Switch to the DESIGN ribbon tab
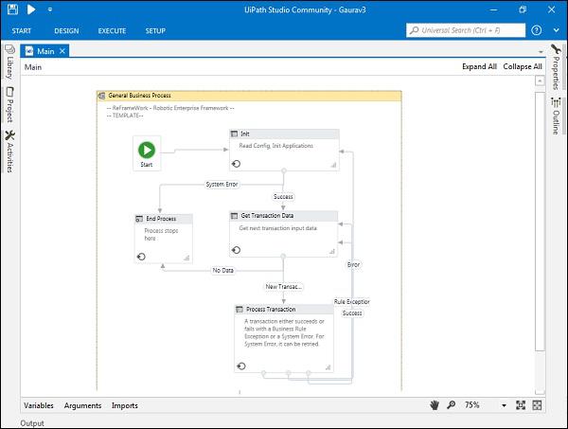Screen dimensions: 568x429 pyautogui.click(x=66, y=31)
